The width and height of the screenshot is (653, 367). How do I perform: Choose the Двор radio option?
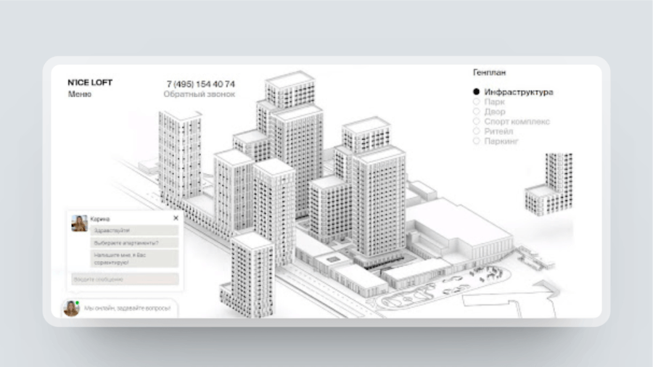coord(489,112)
